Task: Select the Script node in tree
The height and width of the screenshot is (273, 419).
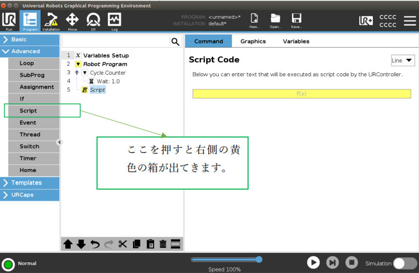Action: click(97, 90)
